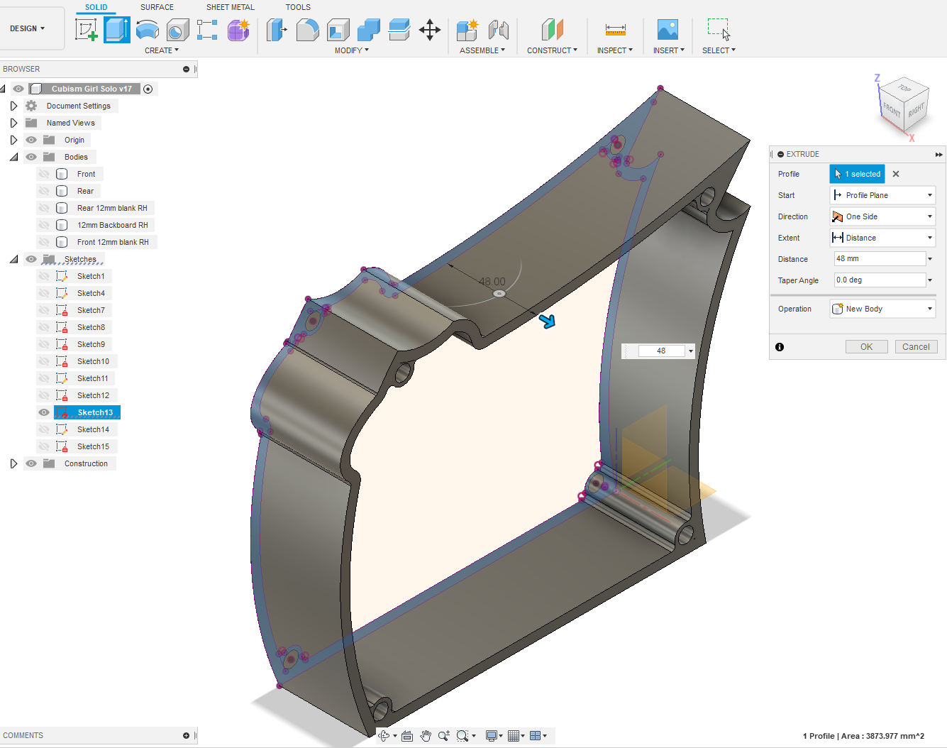Screen dimensions: 947x748
Task: Click the ViewCube orientation cube
Action: point(903,106)
